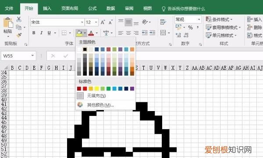
Task: Expand the paste options arrow under 粘贴
Action: pos(8,36)
